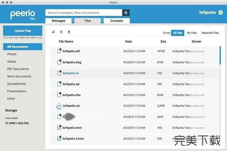Click code file icon of Softpedia.html

click(x=59, y=128)
